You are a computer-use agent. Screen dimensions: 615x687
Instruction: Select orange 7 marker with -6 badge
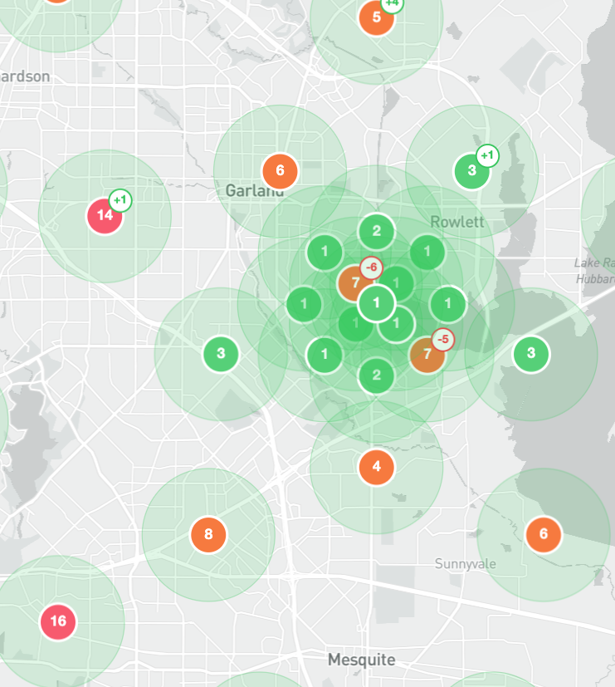(x=355, y=283)
